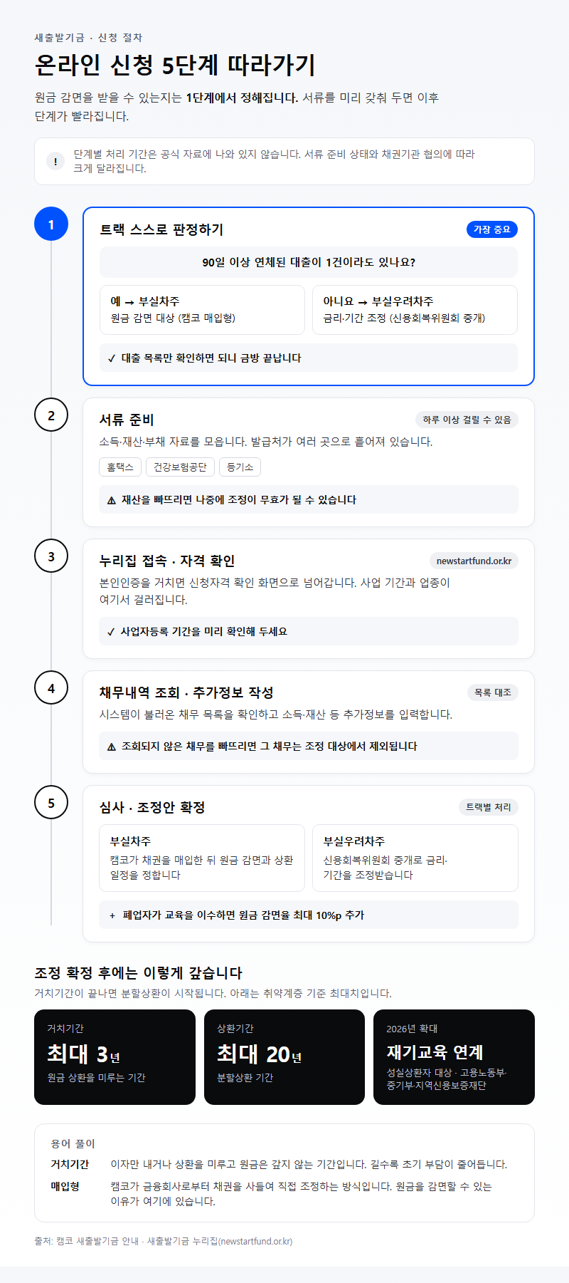Select the step 2 numbered circle
Screen dimensions: 569x1283
click(51, 415)
